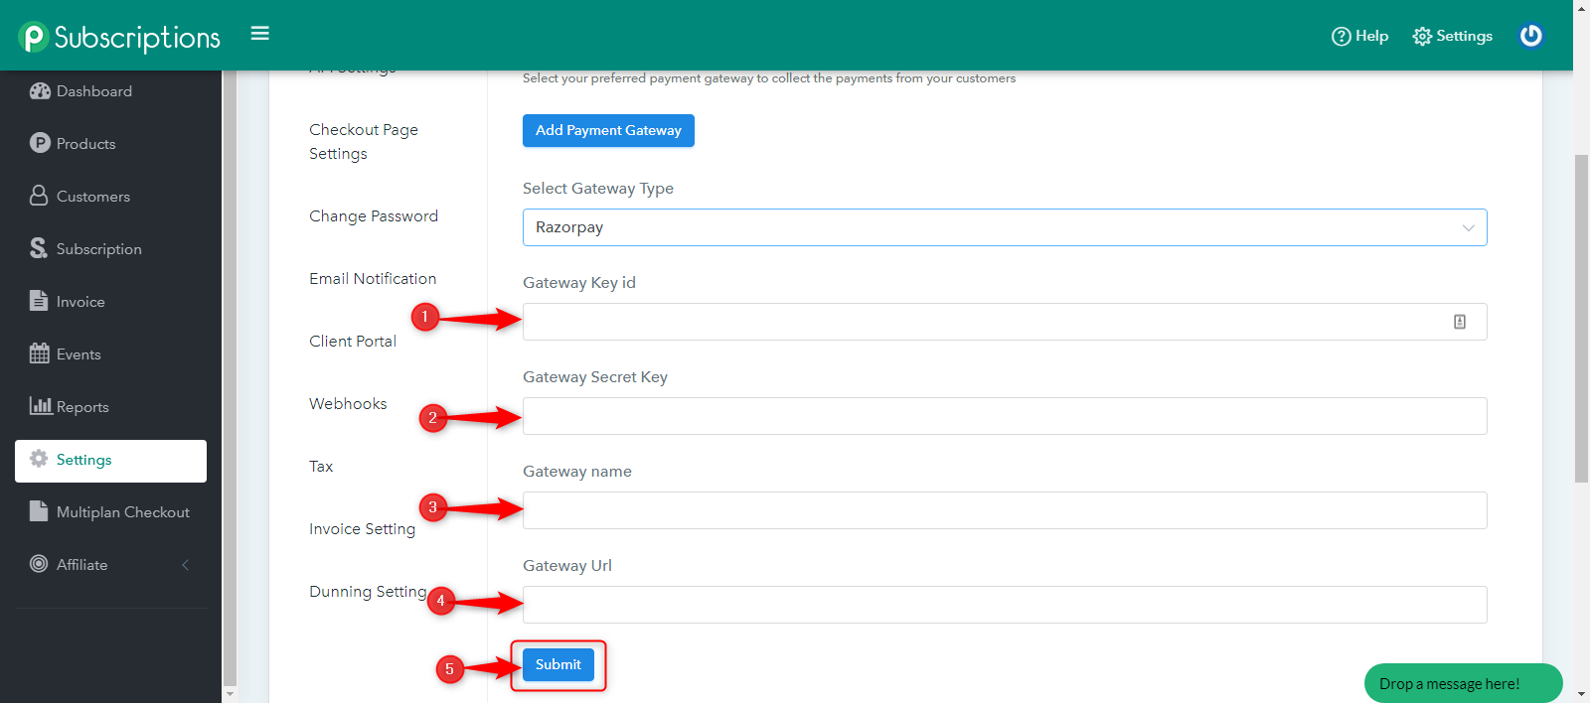The image size is (1590, 703).
Task: Click the Events calendar icon
Action: click(x=39, y=353)
